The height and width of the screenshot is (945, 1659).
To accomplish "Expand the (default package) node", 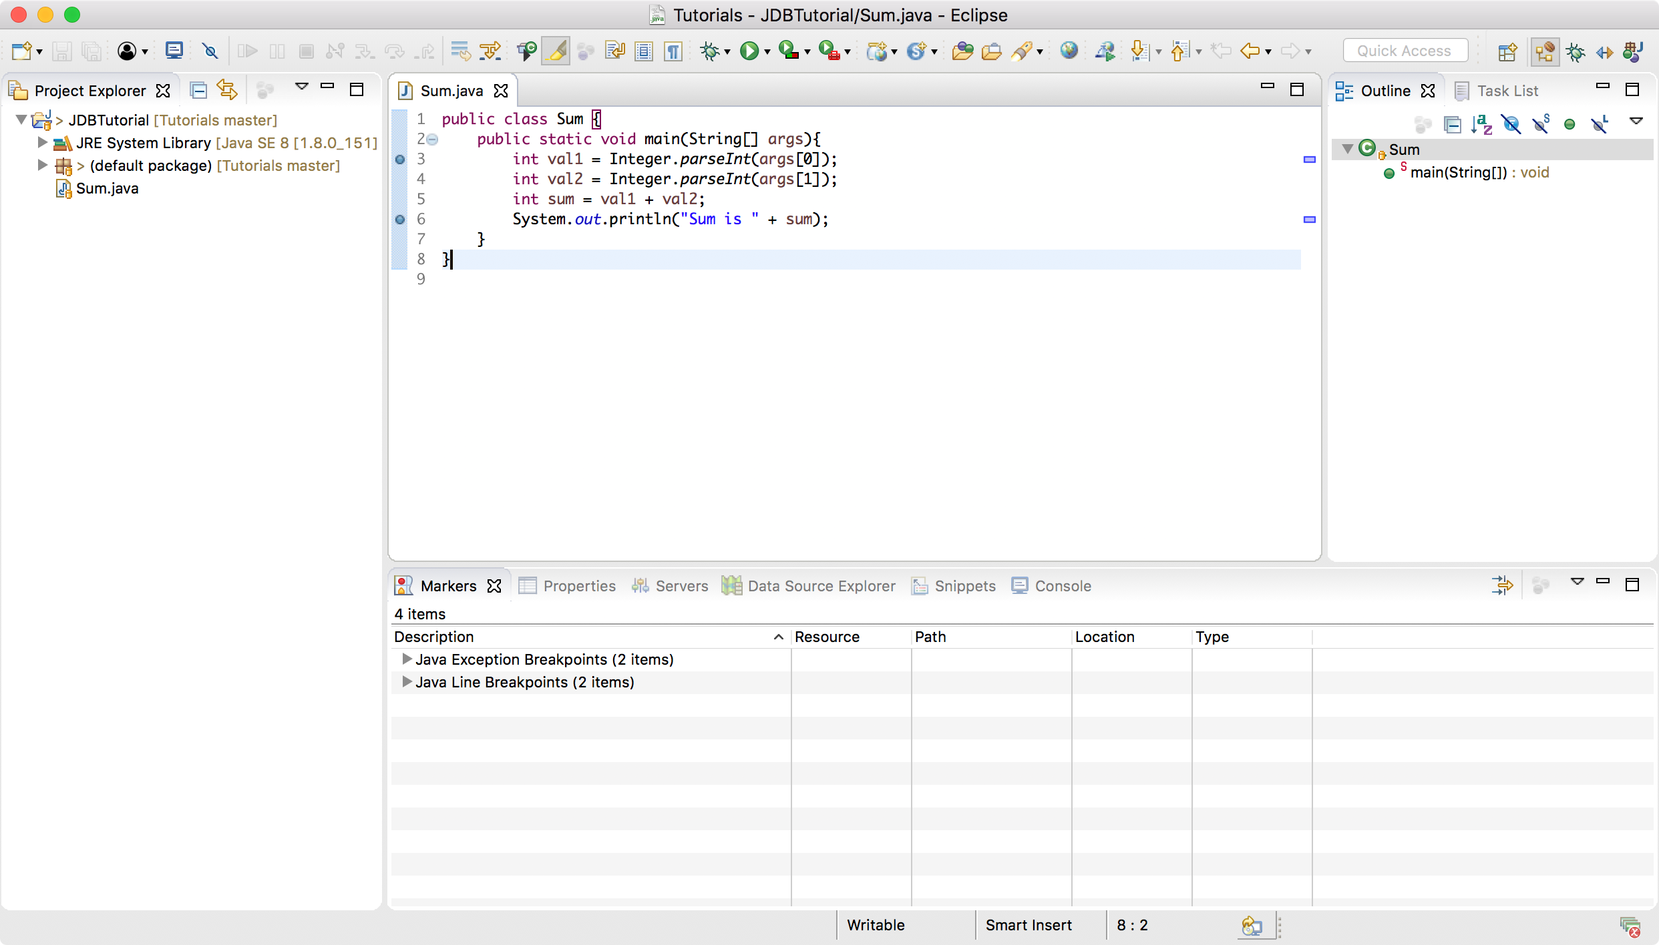I will pyautogui.click(x=42, y=166).
